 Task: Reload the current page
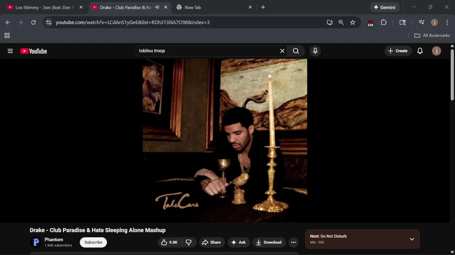[x=33, y=22]
